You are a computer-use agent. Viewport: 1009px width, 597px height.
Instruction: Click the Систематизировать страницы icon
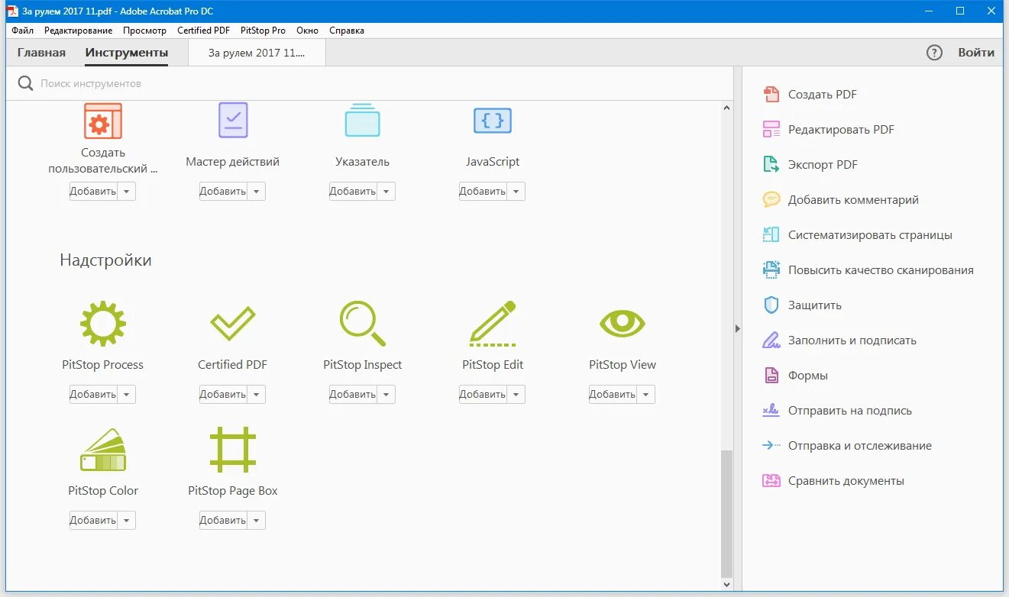point(771,235)
